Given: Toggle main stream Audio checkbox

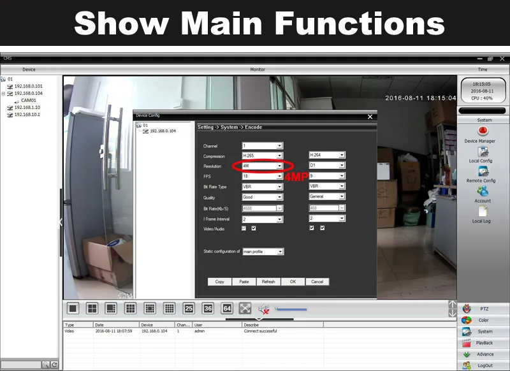Looking at the screenshot, I should (x=254, y=229).
